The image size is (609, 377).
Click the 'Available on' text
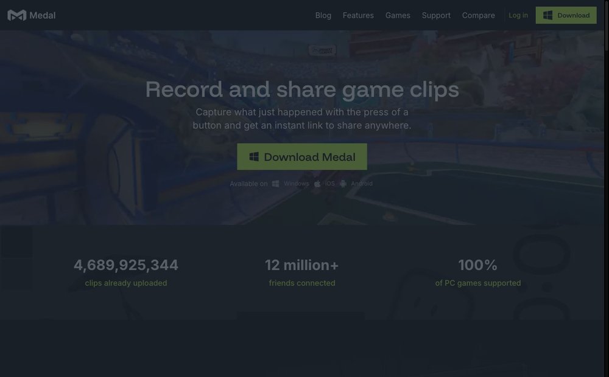point(248,184)
